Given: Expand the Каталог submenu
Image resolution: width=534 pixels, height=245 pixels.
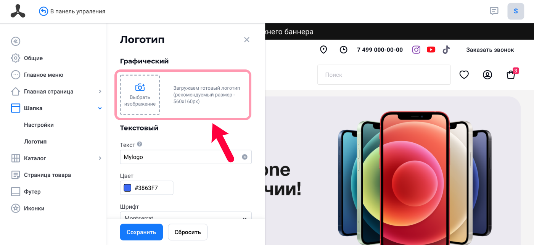Looking at the screenshot, I should [x=100, y=158].
